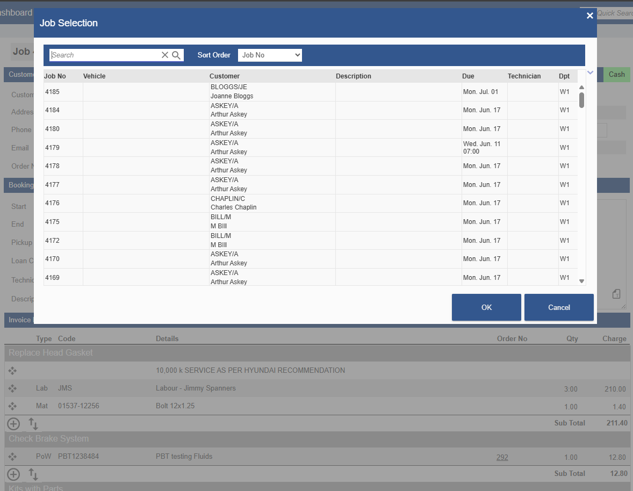Click the Description column header
This screenshot has height=491, width=633.
click(353, 76)
